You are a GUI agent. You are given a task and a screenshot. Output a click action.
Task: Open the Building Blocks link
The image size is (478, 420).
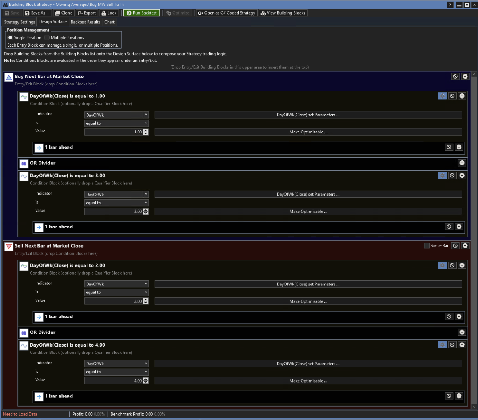tap(75, 54)
